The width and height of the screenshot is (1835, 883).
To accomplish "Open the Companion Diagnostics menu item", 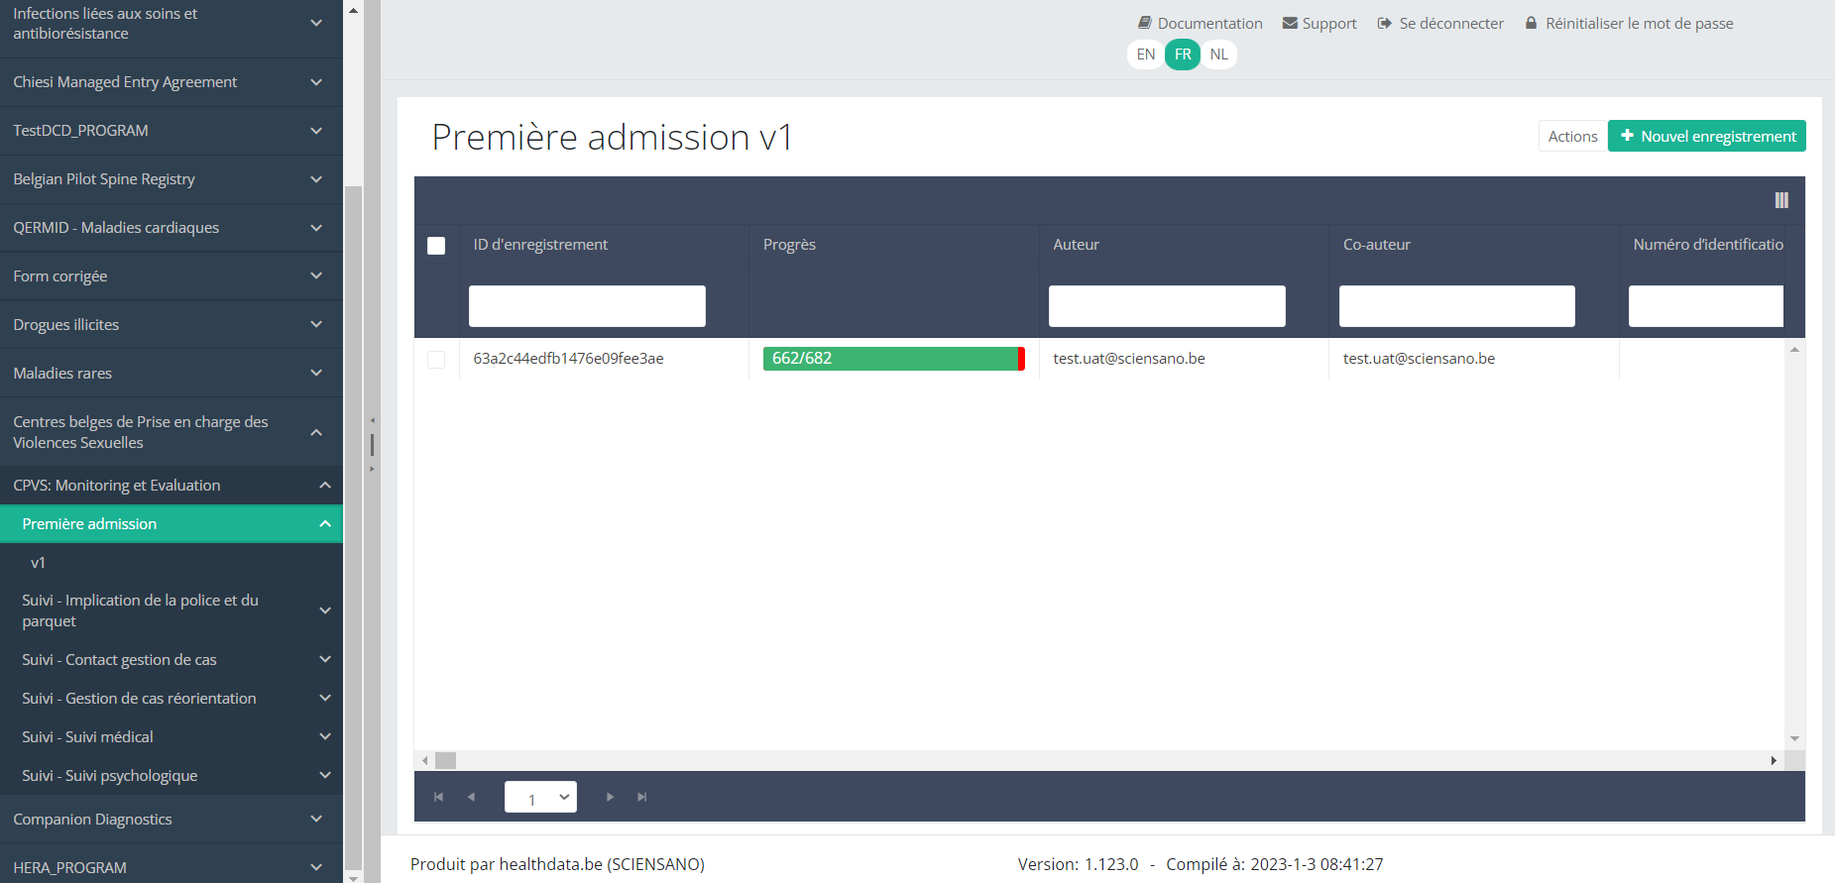I will coord(171,820).
